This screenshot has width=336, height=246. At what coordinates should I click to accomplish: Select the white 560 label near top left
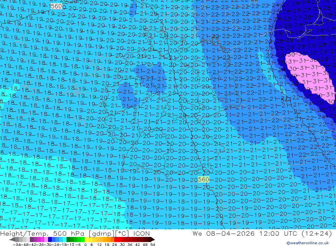click(56, 6)
